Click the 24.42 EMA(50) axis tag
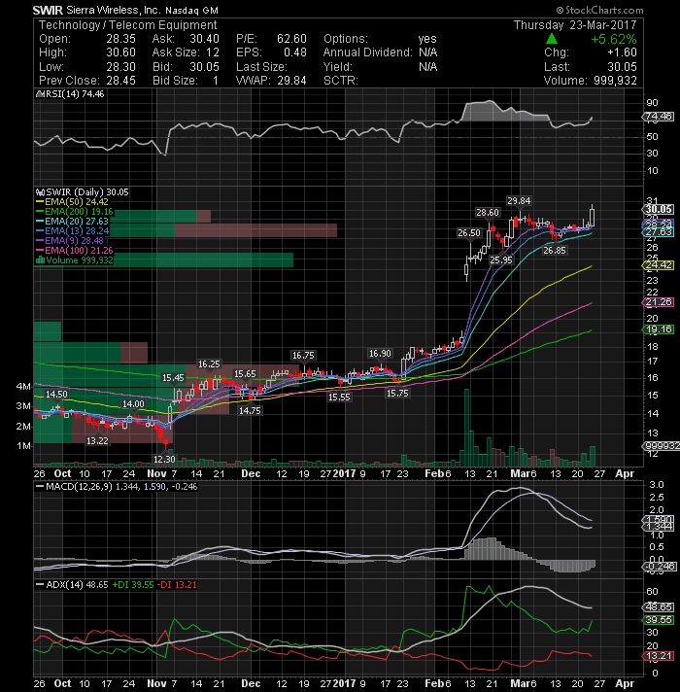 (658, 265)
